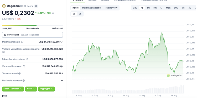Select Koers chart tab
Screen dimensions: 197x98
pos(75,8)
